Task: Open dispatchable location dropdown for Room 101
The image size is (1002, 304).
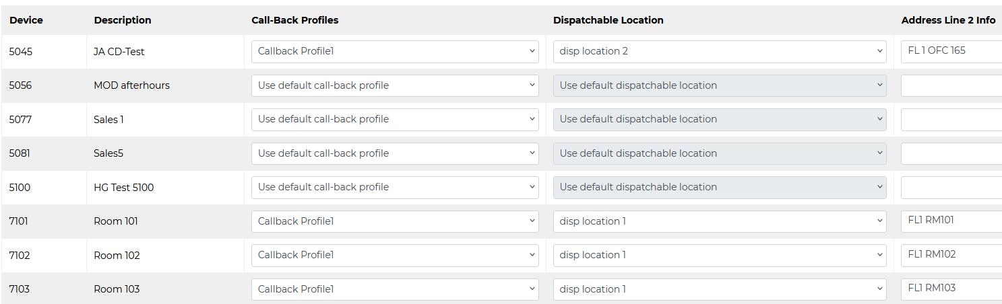Action: pyautogui.click(x=719, y=221)
